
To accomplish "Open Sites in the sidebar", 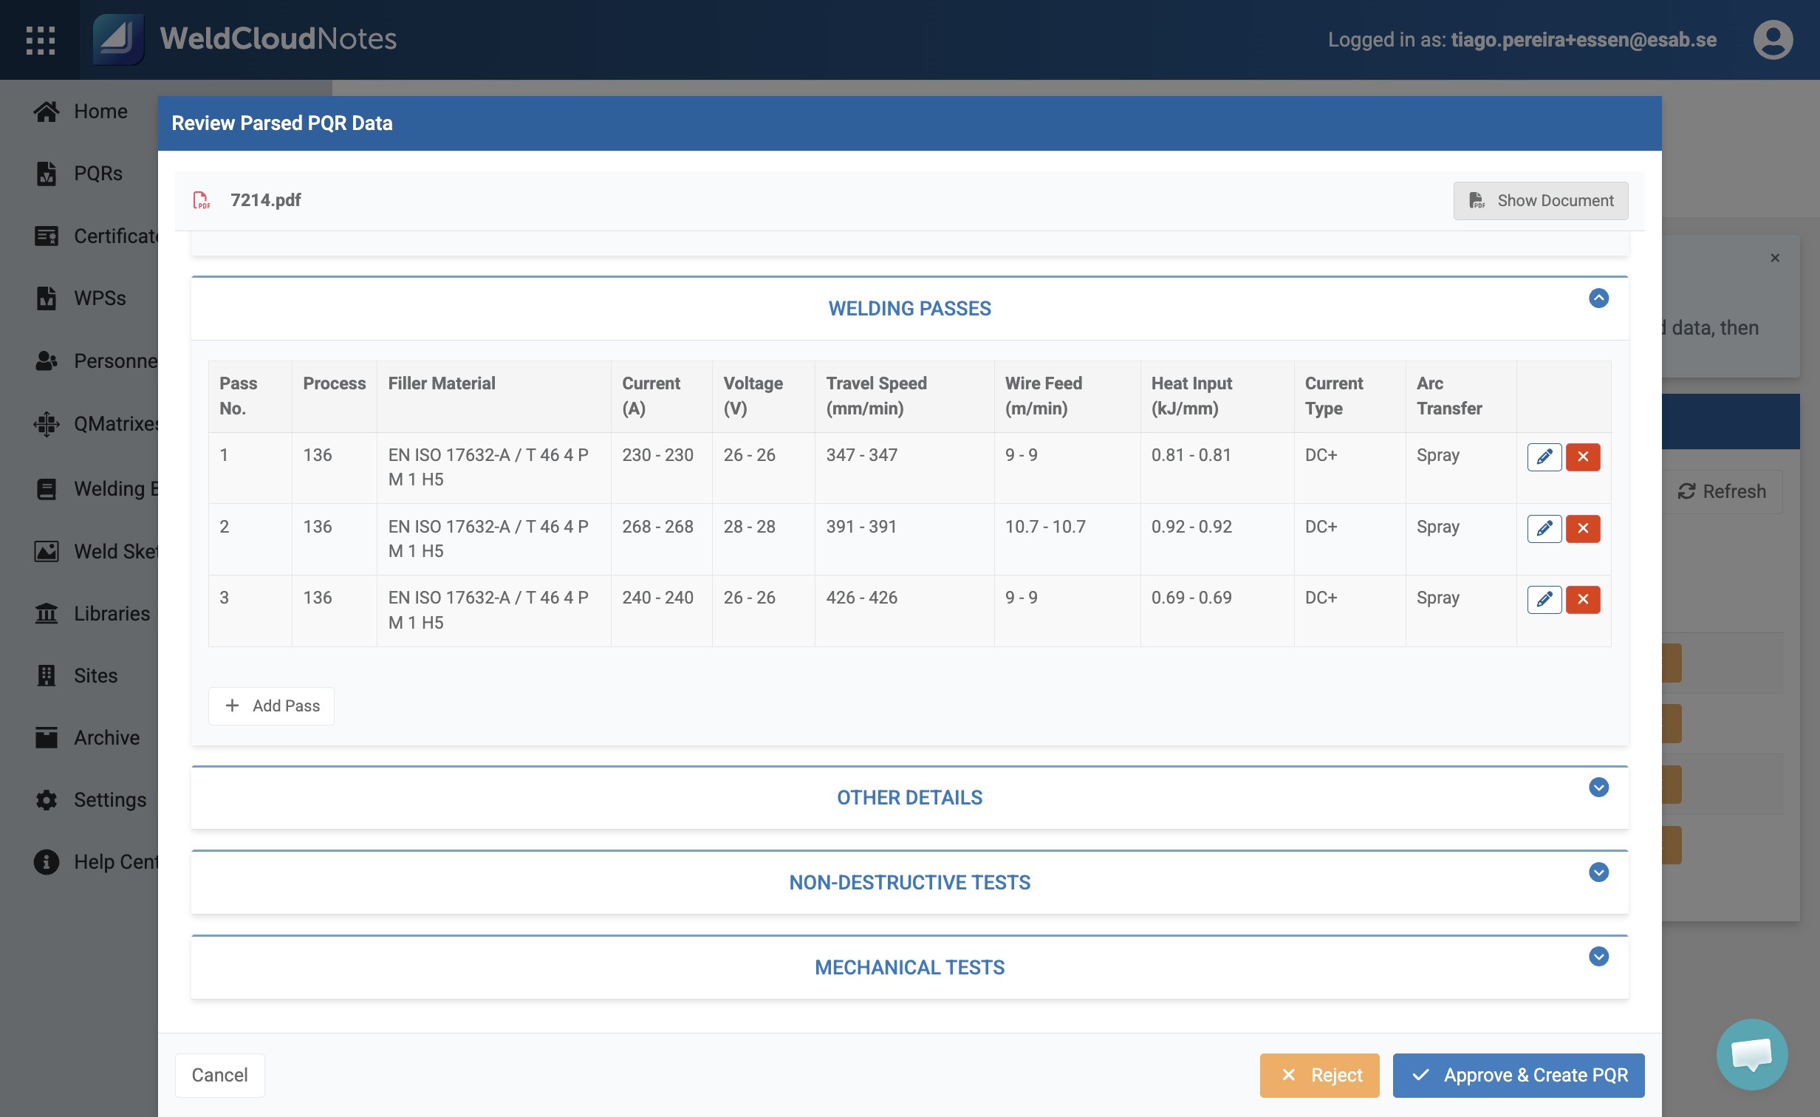I will click(76, 676).
